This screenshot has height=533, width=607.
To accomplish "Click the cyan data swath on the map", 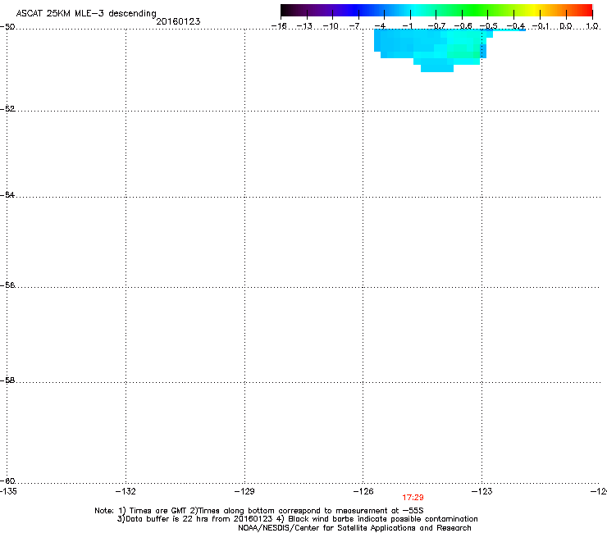I will click(434, 48).
